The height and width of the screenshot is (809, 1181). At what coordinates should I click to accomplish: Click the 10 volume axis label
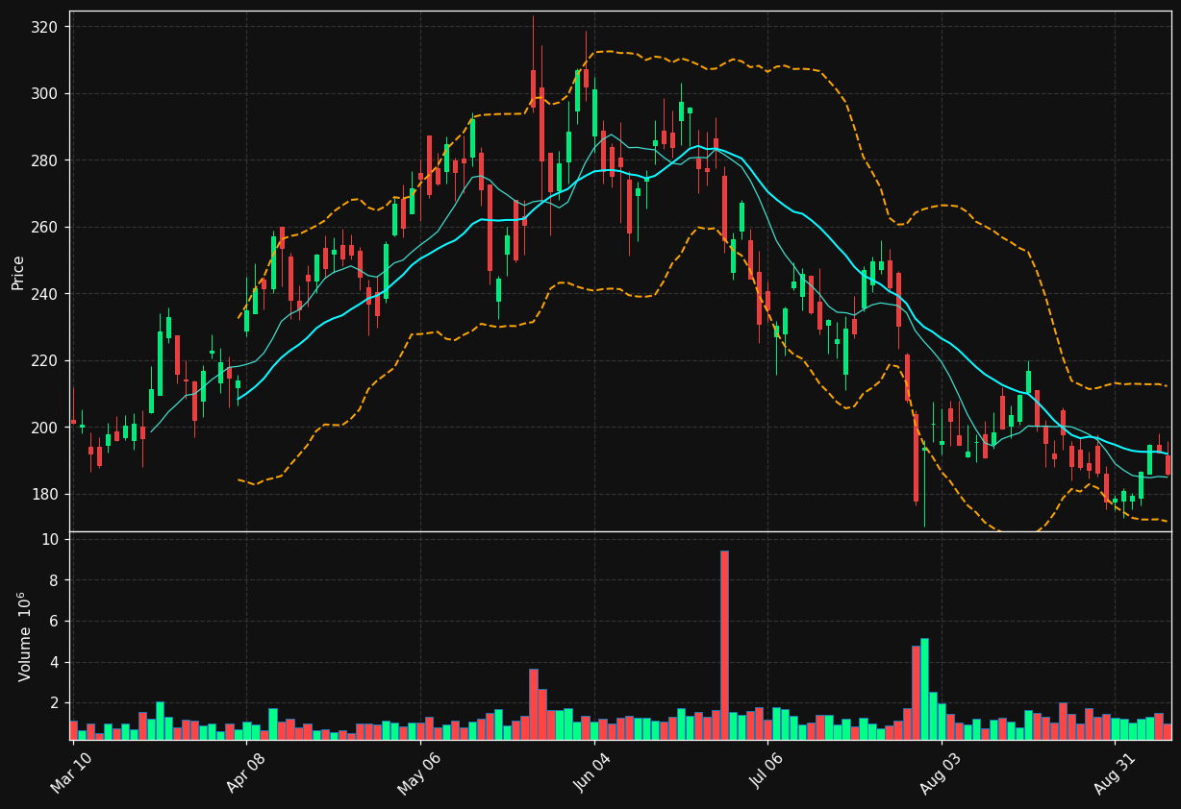pyautogui.click(x=50, y=540)
